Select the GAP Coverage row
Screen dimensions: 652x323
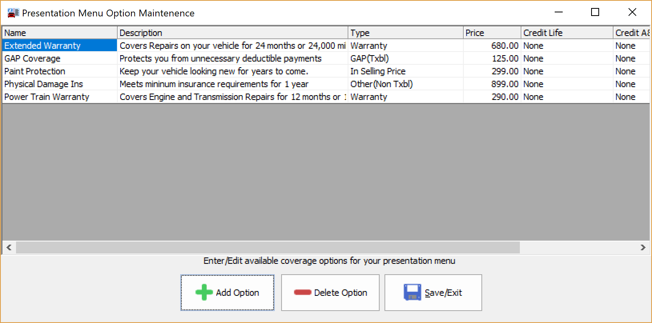click(x=32, y=58)
